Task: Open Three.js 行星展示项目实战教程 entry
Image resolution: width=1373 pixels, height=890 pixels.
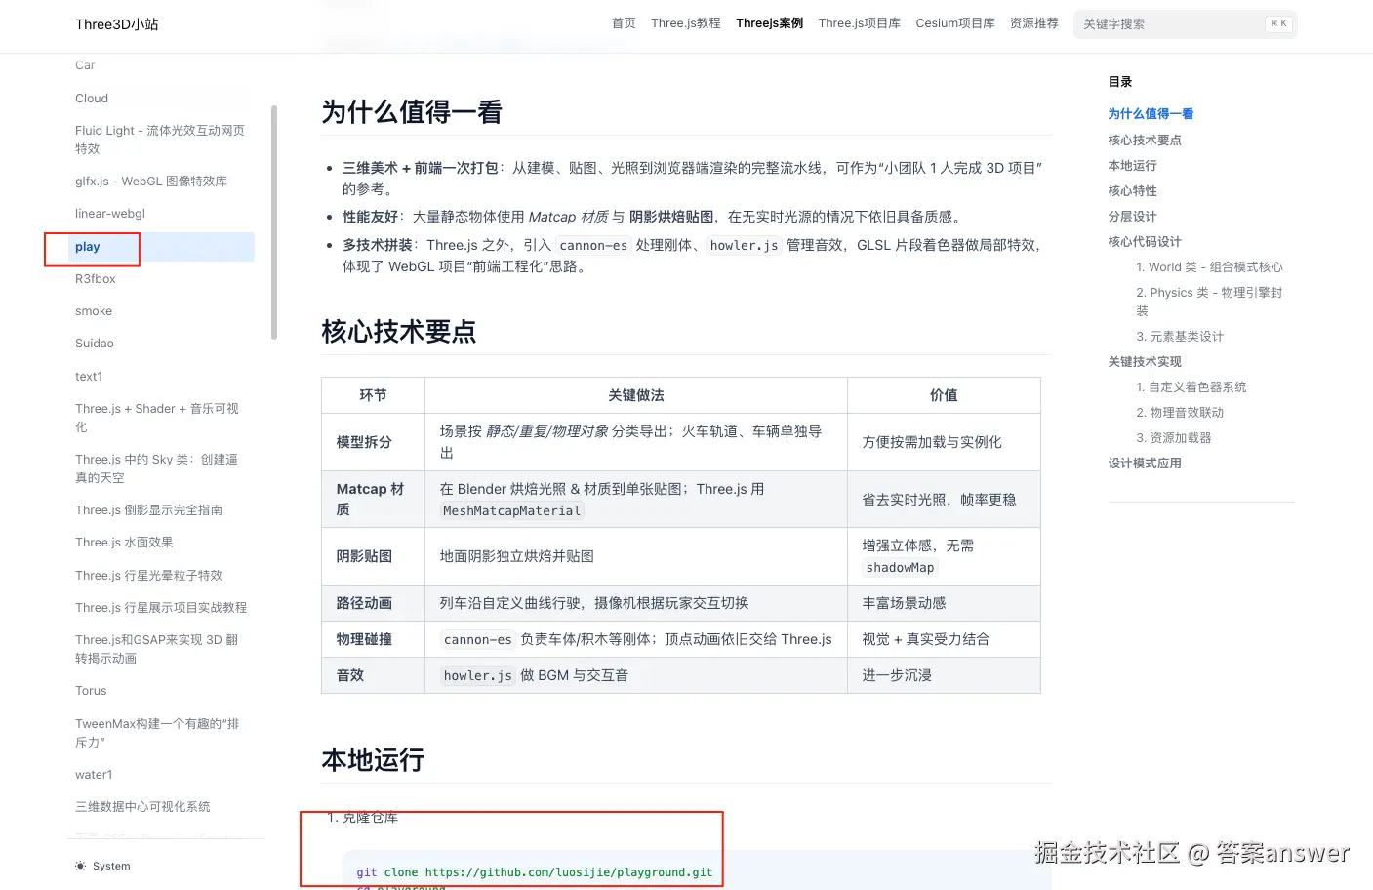Action: (161, 608)
